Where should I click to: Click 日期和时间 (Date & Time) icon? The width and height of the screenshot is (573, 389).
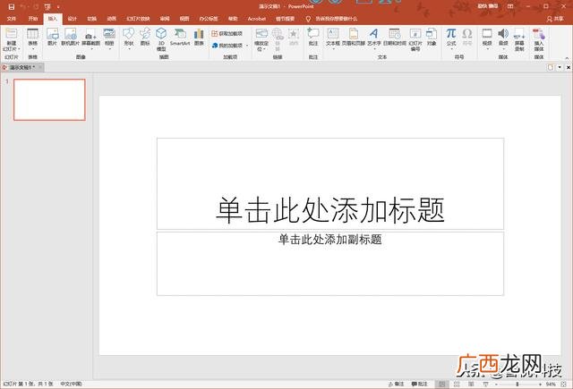pos(395,37)
